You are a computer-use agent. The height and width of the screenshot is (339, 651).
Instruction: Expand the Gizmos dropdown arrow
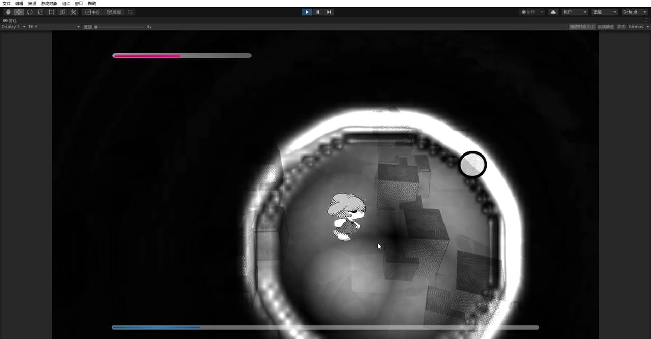coord(647,27)
